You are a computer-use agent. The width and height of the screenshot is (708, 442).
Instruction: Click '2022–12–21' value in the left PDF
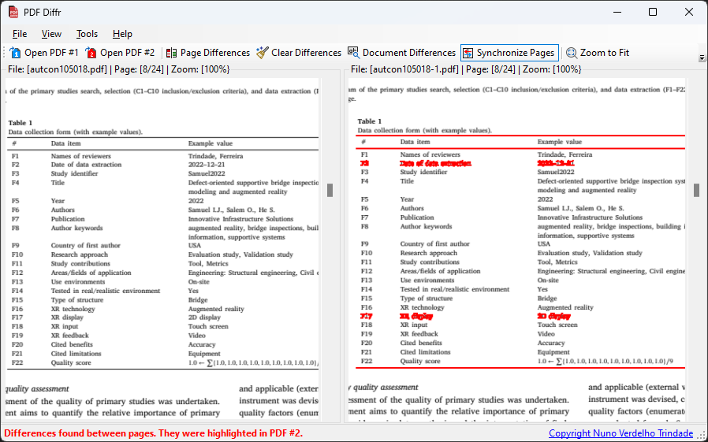click(207, 165)
